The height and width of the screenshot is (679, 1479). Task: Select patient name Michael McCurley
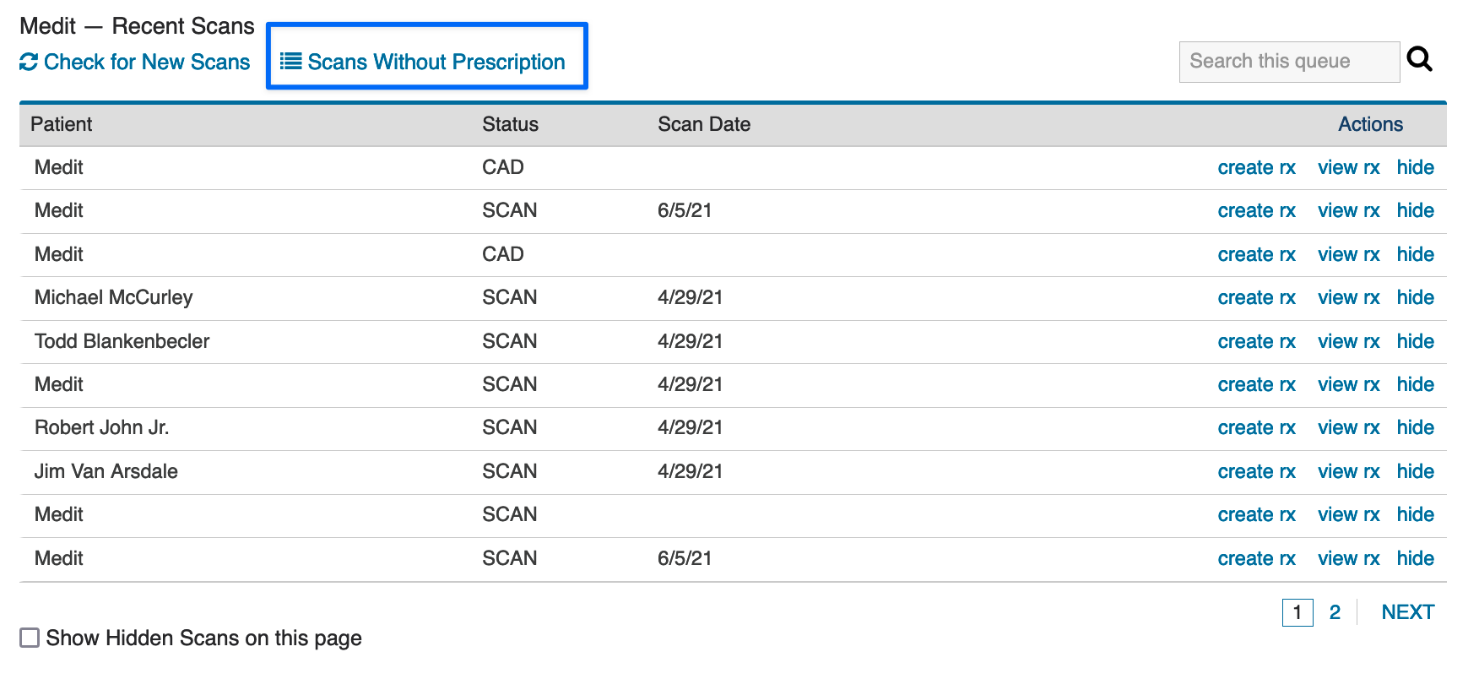(113, 297)
